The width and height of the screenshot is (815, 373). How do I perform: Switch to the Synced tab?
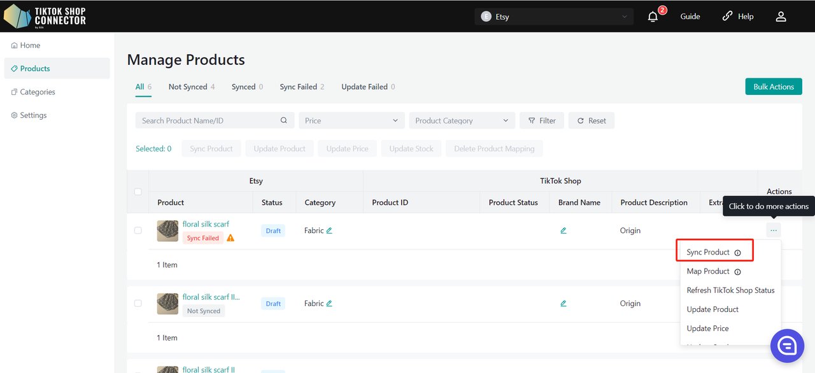[x=247, y=87]
